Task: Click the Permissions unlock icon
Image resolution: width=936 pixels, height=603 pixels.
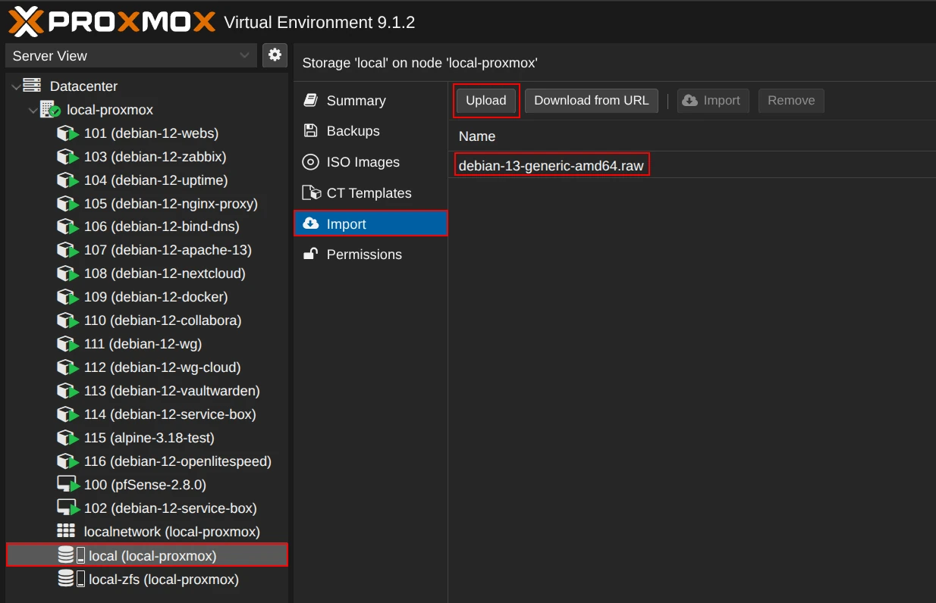Action: (310, 255)
